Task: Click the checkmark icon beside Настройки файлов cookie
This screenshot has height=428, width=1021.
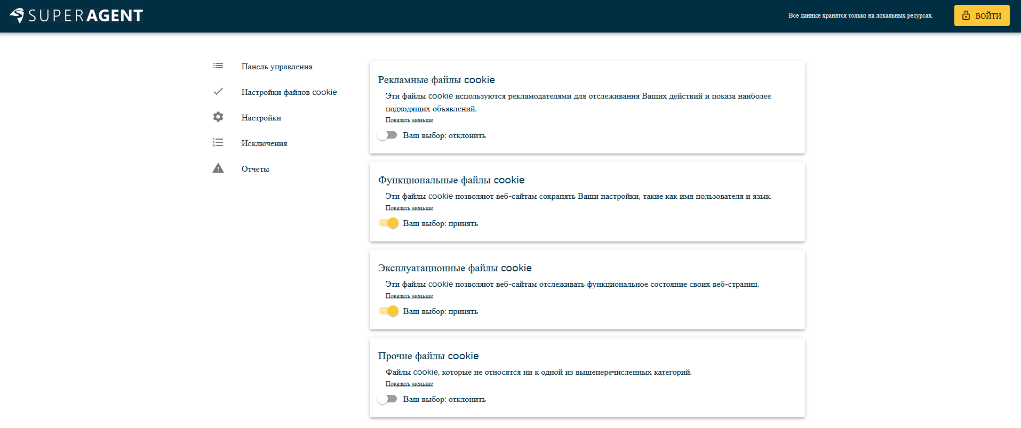Action: (218, 92)
